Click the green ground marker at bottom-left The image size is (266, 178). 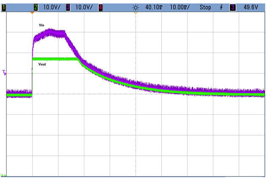click(x=3, y=175)
